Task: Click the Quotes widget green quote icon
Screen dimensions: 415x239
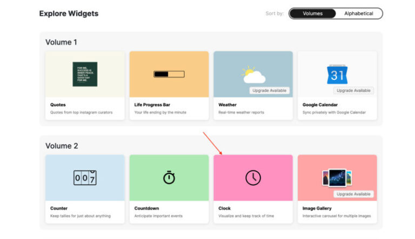Action: pyautogui.click(x=85, y=74)
